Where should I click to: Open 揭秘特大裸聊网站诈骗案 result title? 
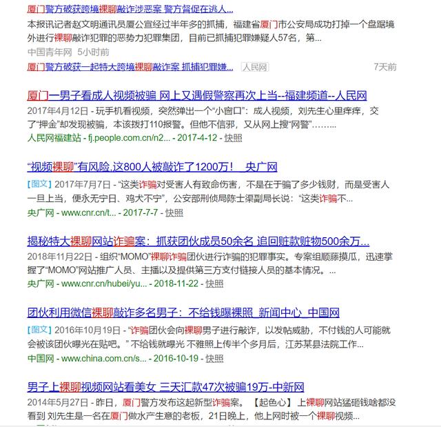198,241
